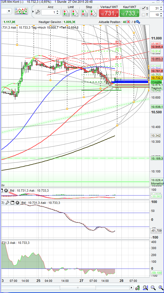Click the MACD value label -30,563

[x=156, y=197]
